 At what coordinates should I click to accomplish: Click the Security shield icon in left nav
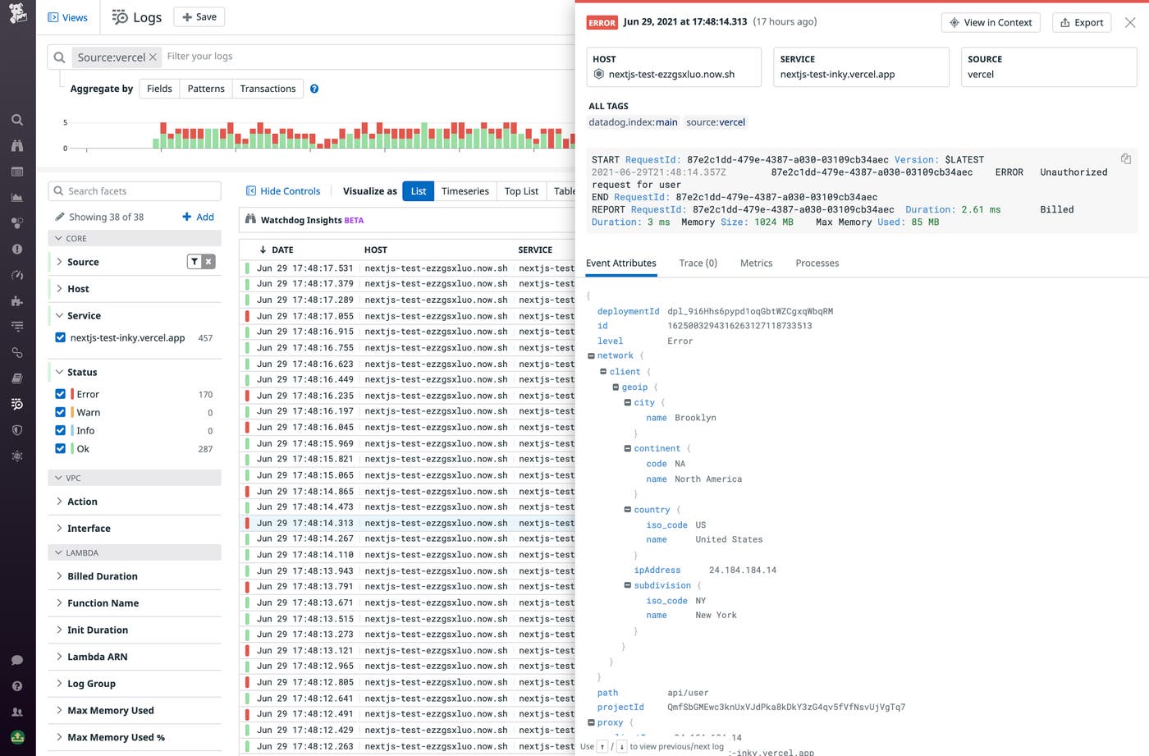17,429
